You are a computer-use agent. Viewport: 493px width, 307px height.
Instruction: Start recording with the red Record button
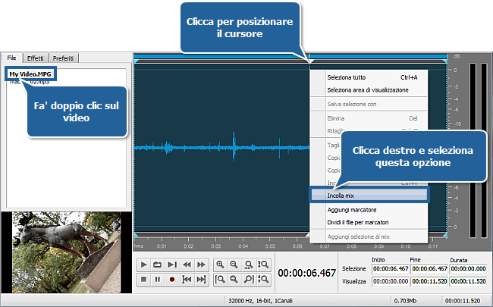pyautogui.click(x=172, y=280)
